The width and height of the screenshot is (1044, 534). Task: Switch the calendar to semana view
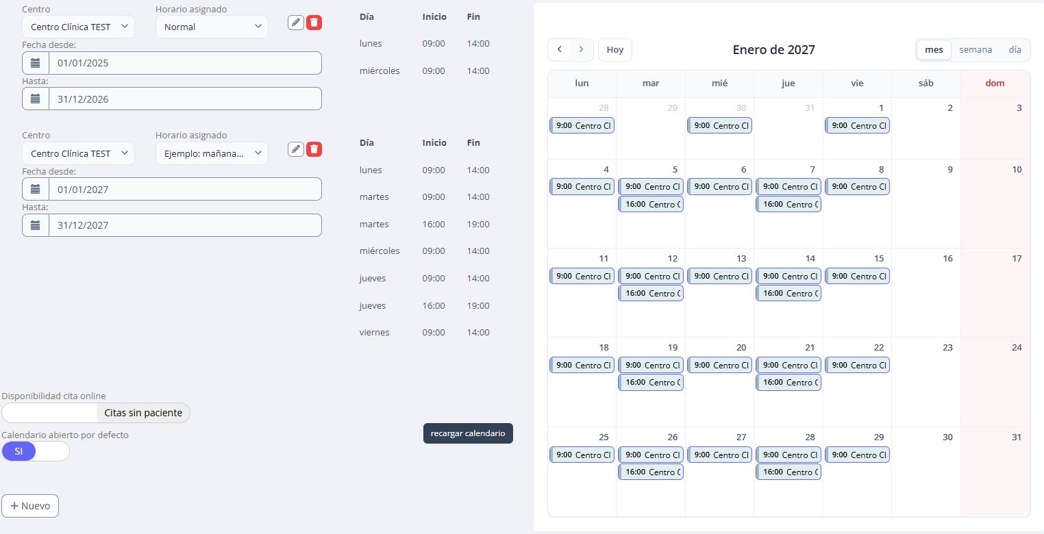(x=975, y=50)
